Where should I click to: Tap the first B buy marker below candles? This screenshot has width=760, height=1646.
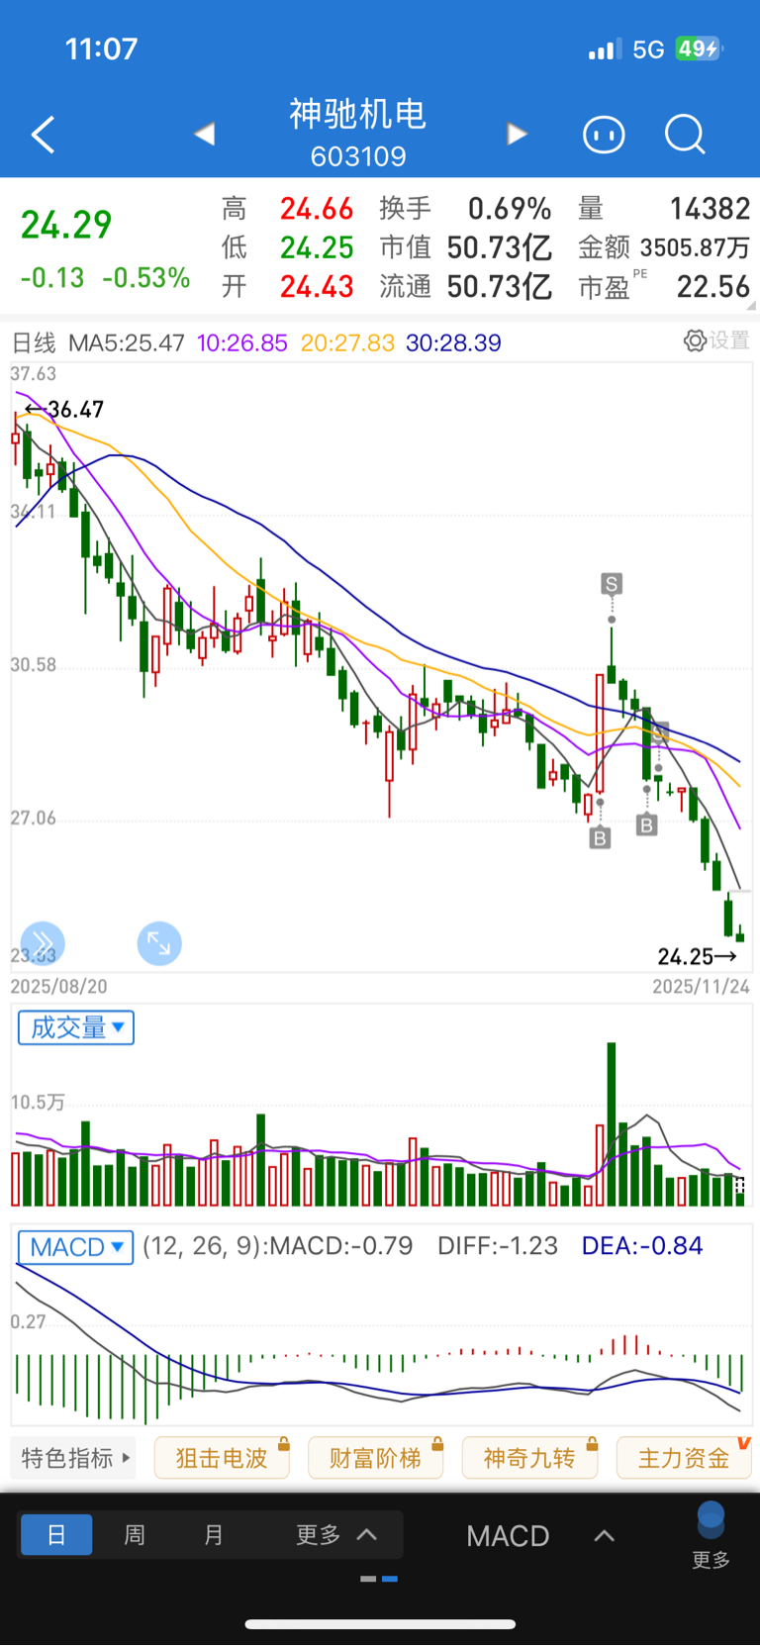(600, 838)
